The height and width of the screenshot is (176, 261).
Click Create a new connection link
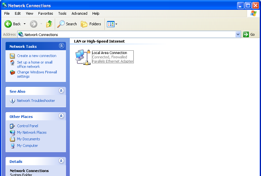tap(37, 56)
